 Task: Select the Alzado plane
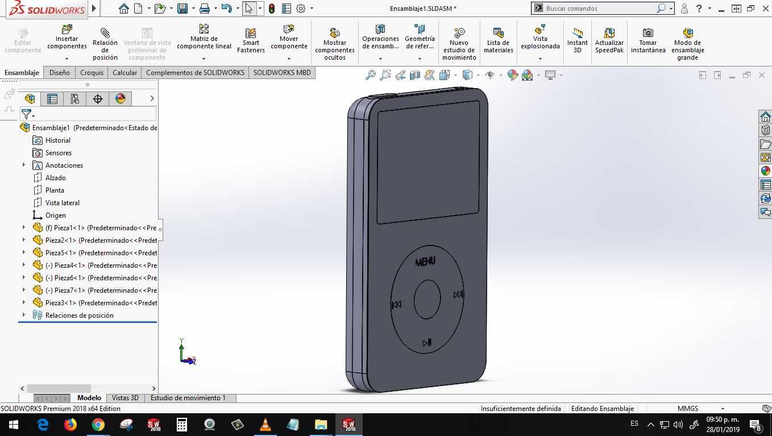[x=55, y=178]
